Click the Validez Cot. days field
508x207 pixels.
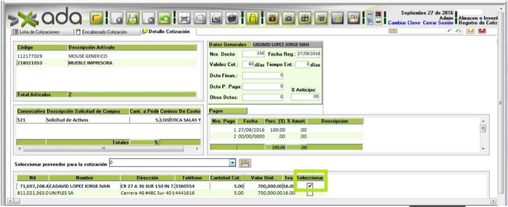248,64
